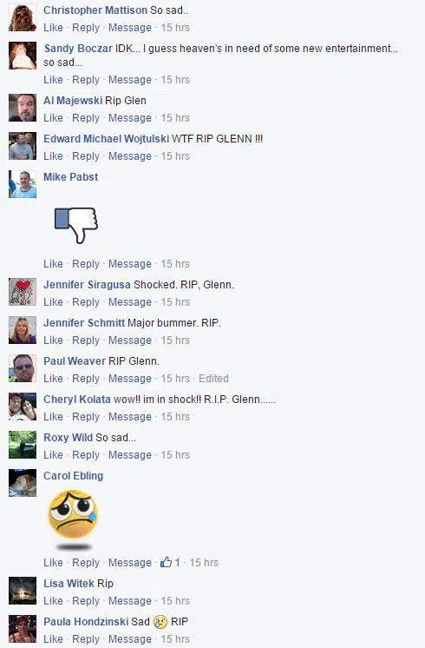Message Jennifer Schmitt from her comment

coord(130,341)
